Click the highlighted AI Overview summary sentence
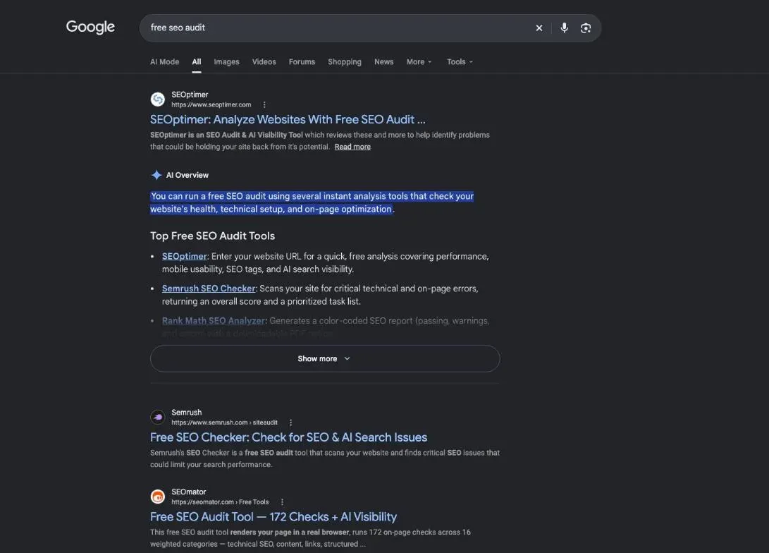The width and height of the screenshot is (769, 553). 312,202
